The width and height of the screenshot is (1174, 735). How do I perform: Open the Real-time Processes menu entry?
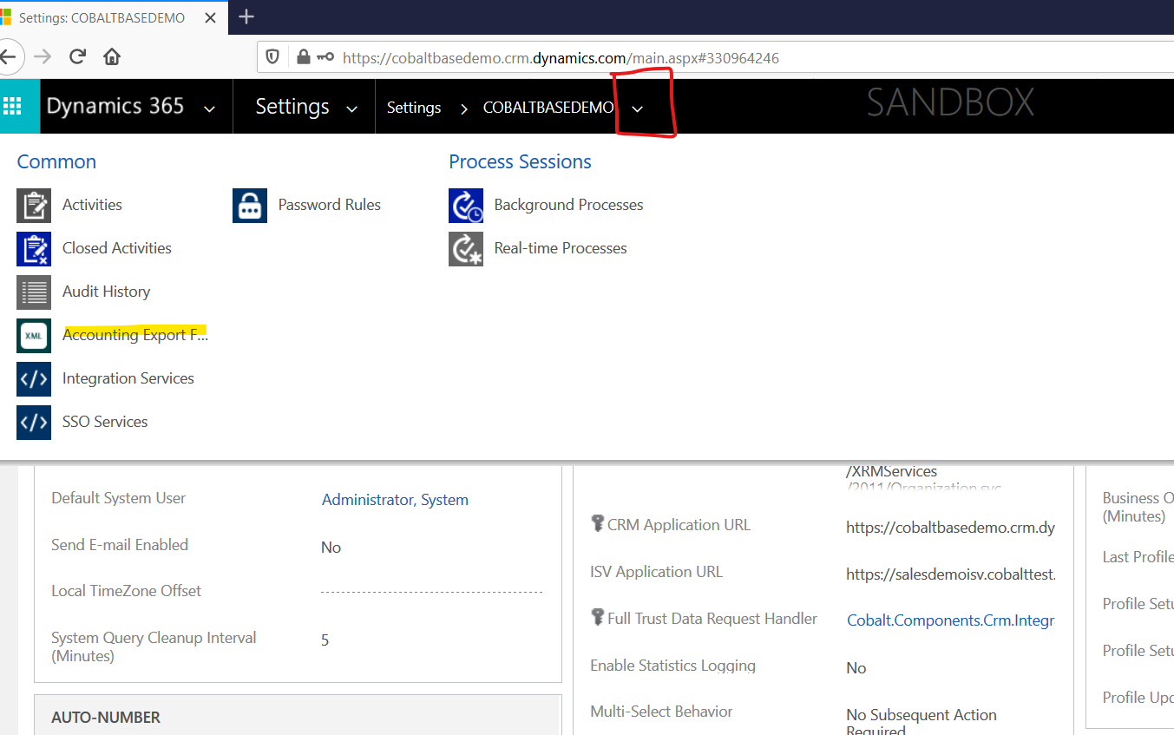(561, 248)
